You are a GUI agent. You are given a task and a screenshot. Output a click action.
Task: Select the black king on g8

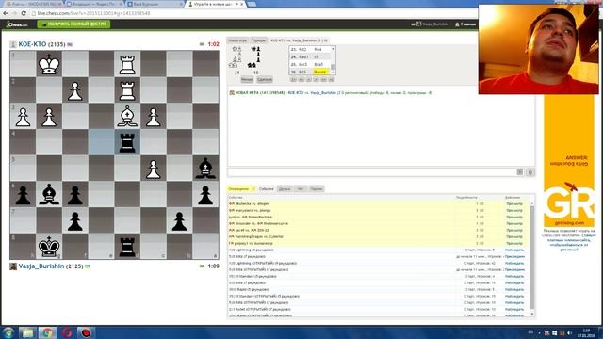(49, 247)
